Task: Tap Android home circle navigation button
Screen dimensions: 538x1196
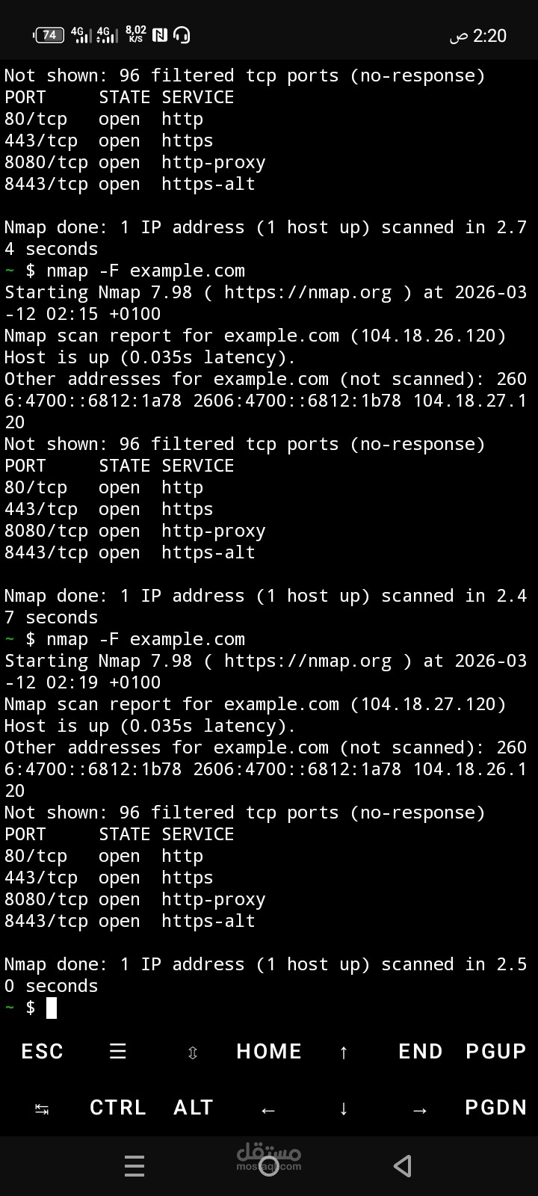Action: coord(269,1166)
